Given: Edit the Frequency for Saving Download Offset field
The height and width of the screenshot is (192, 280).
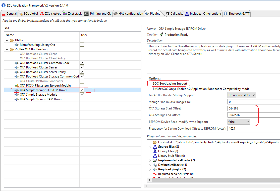Looking at the screenshot, I should click(x=254, y=129).
